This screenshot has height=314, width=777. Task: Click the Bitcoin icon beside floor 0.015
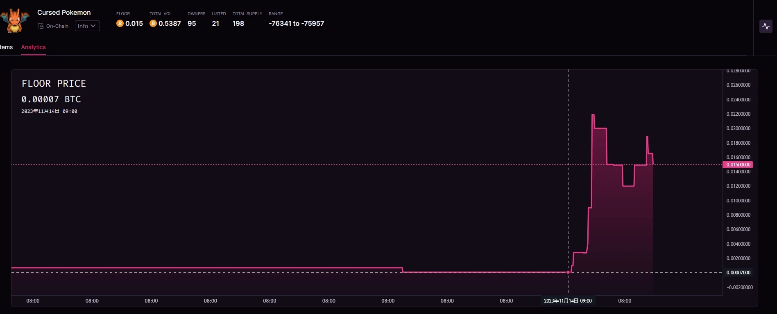pos(120,24)
